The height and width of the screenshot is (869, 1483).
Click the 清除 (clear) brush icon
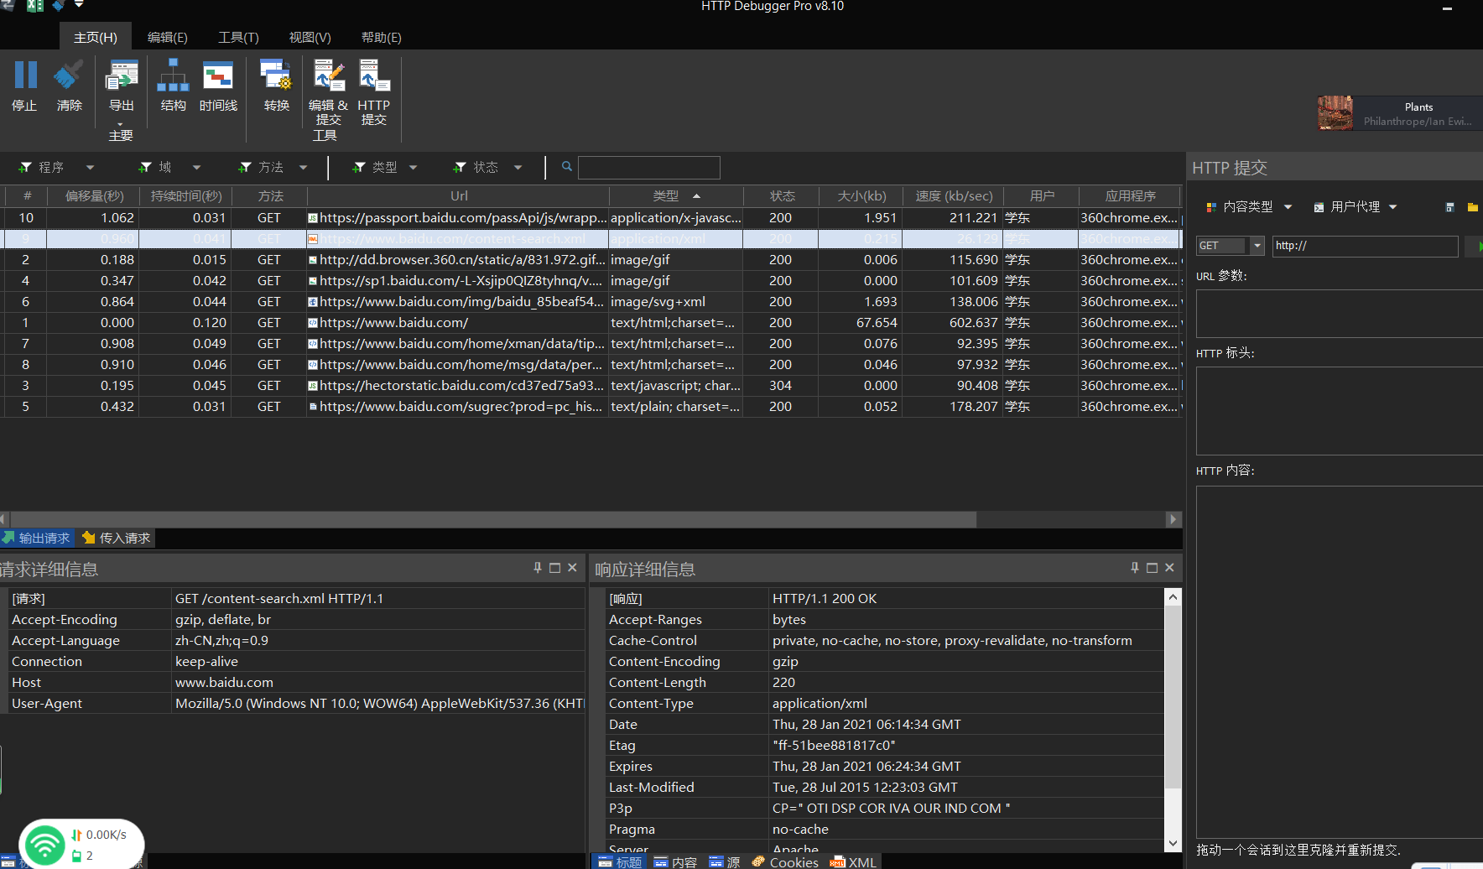tap(69, 75)
